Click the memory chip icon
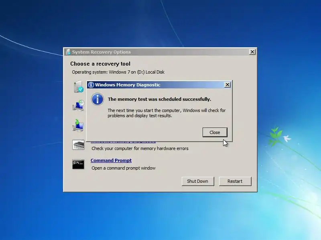 (x=78, y=145)
